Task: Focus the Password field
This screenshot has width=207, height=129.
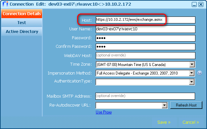Action: [x=145, y=38]
